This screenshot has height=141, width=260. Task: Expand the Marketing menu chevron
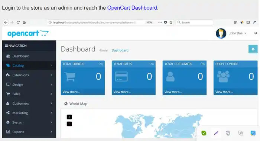(51, 113)
